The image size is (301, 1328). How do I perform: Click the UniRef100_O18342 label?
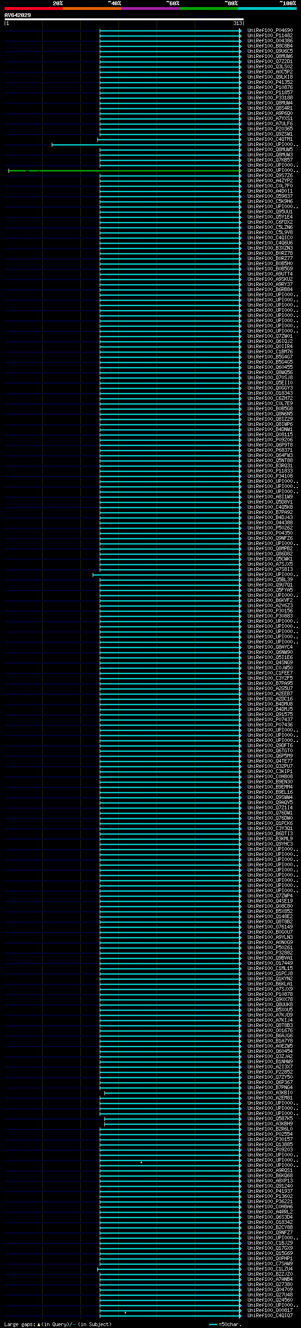(269, 1222)
